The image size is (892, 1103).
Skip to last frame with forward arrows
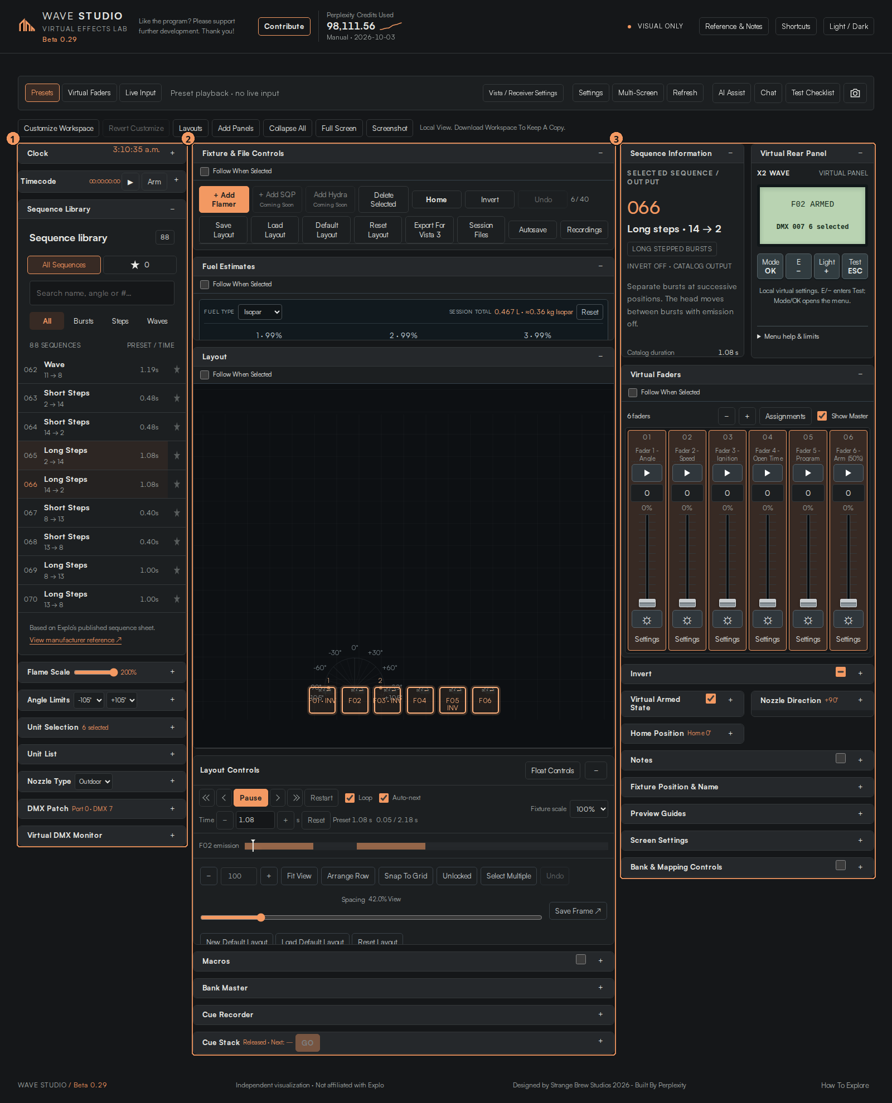(x=295, y=798)
